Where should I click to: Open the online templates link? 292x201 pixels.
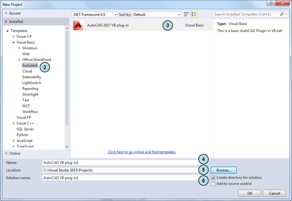pos(142,152)
